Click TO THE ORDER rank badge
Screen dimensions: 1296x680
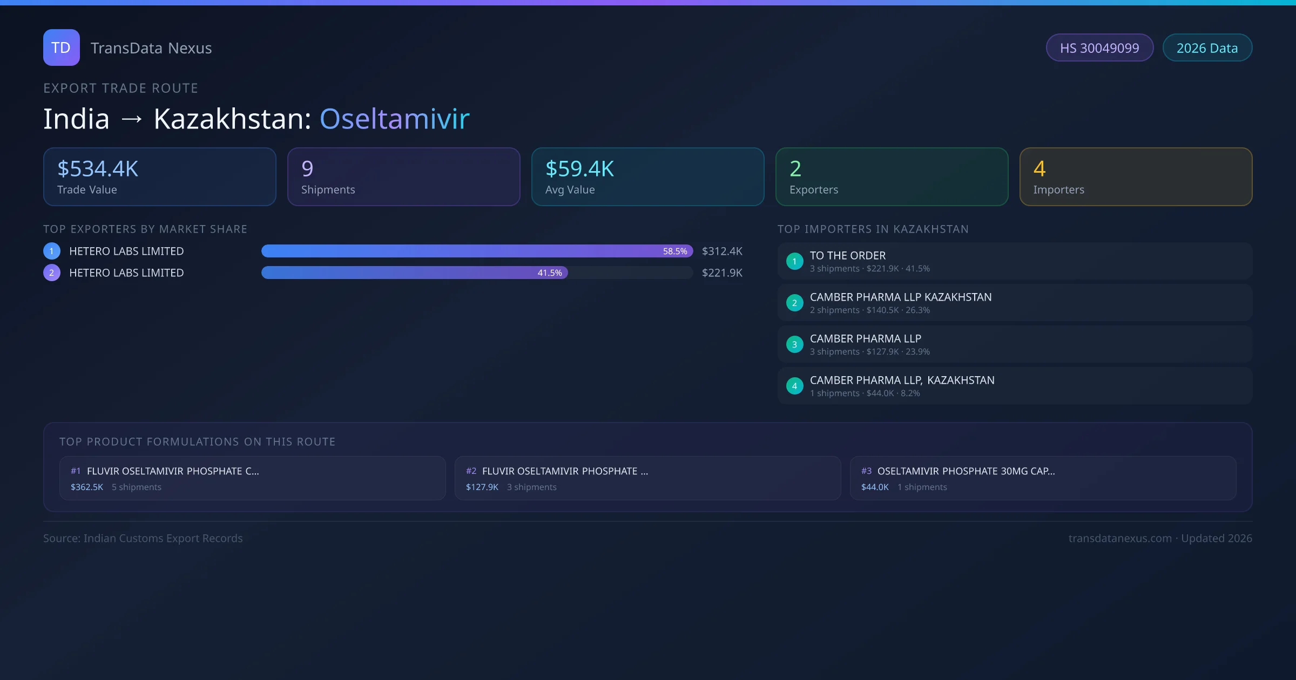[794, 261]
